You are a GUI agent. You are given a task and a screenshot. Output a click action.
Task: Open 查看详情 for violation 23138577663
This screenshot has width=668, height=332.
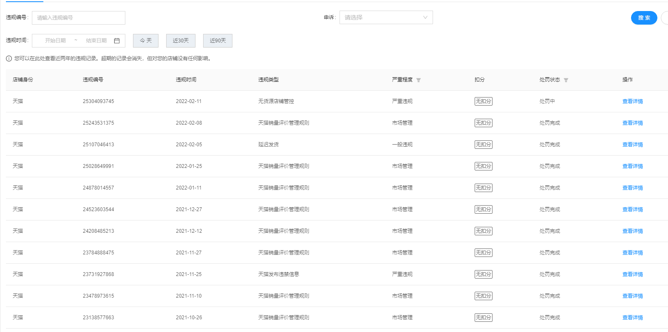tap(633, 318)
